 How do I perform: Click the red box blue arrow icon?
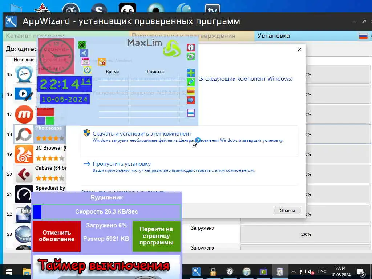tap(191, 100)
